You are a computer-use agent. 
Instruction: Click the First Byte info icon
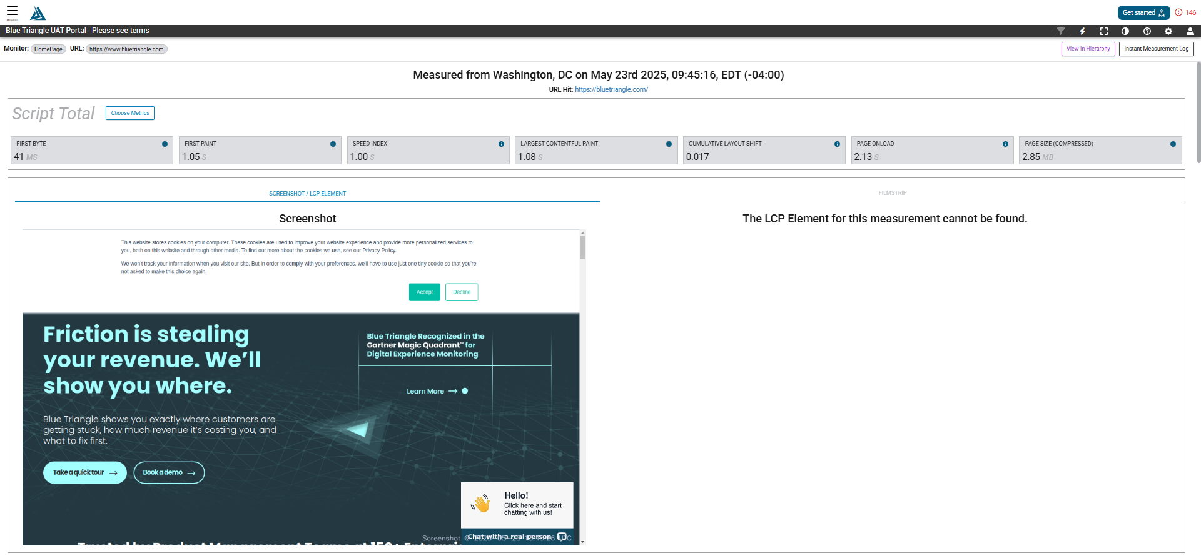(x=165, y=144)
